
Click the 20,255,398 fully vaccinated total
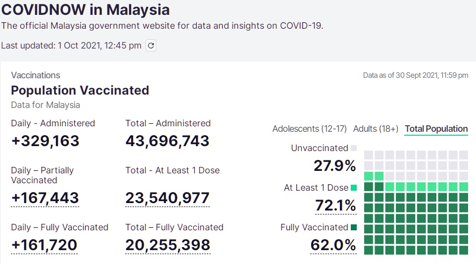[x=168, y=245]
